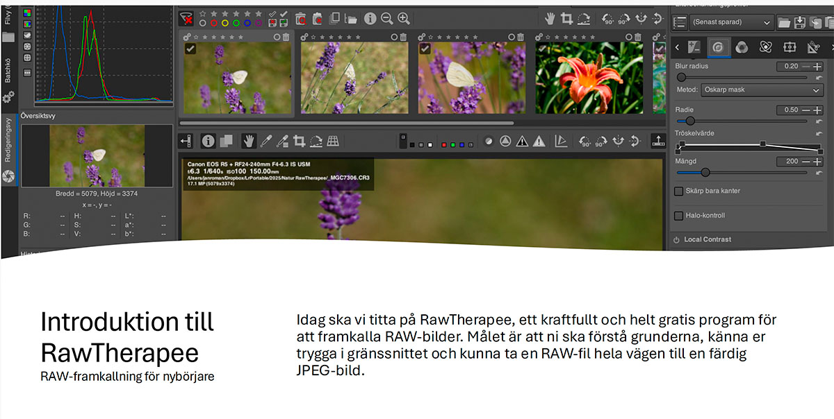Select the hand navigation tool in editor
Screen dimensions: 834x419
tap(248, 141)
